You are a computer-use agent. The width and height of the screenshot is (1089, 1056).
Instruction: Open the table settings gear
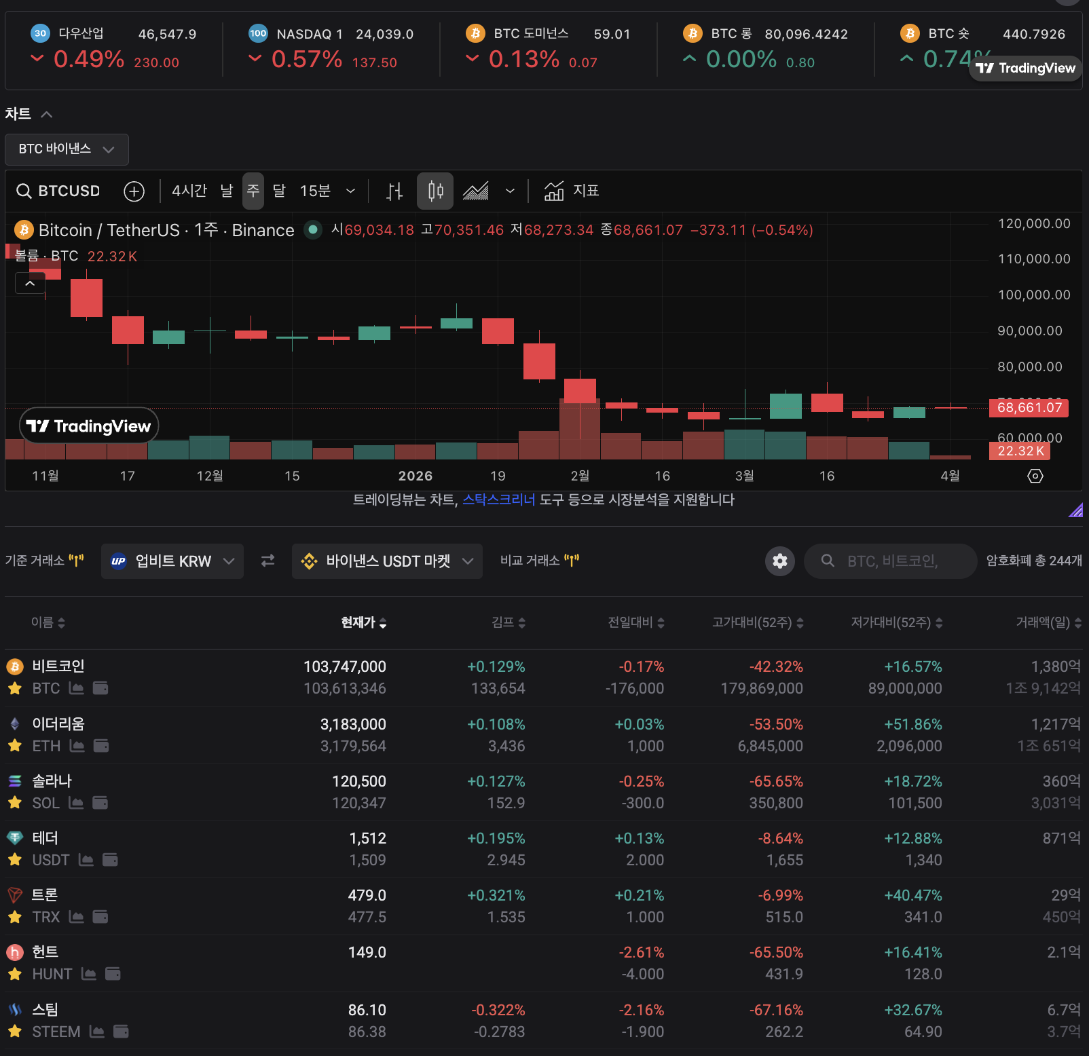(780, 561)
